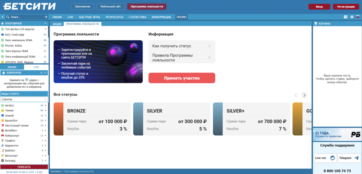Click the Вход login button
This screenshot has width=362, height=174.
(319, 7)
